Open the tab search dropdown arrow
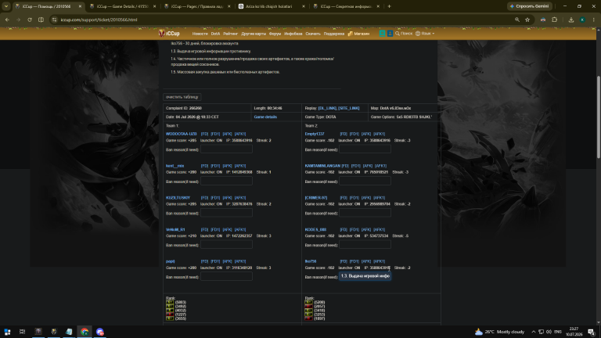 pos(6,6)
